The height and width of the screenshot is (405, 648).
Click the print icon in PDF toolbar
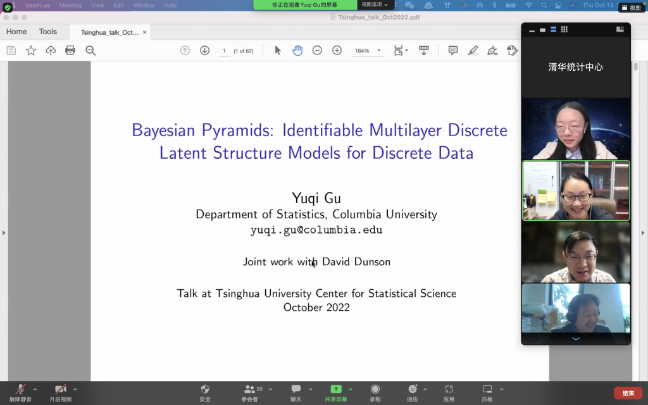click(70, 51)
